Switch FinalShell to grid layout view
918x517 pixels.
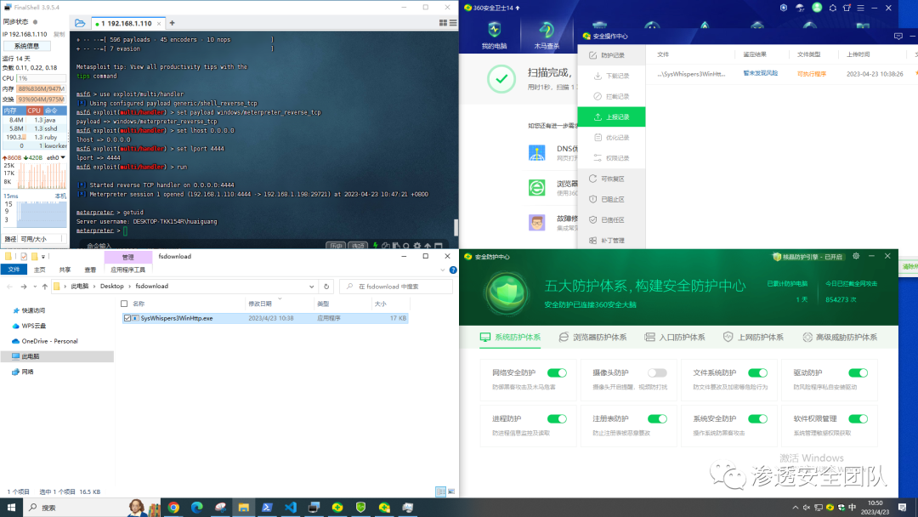click(443, 23)
